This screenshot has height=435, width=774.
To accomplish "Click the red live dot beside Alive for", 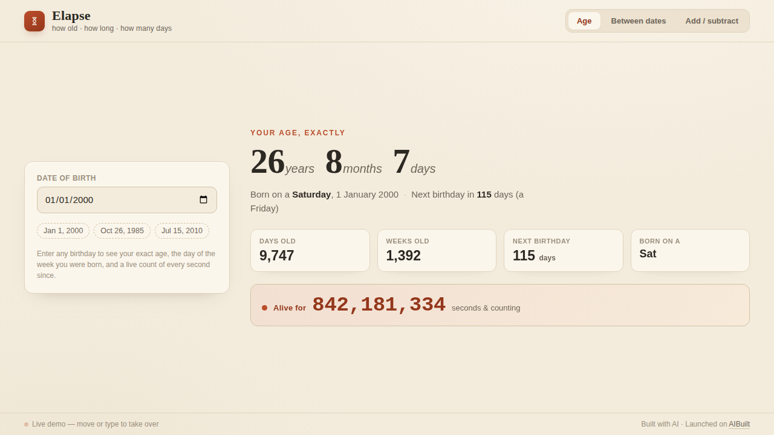I will (264, 308).
